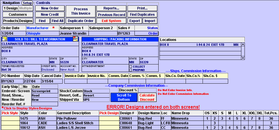Click the Attn/Department field
The image size is (279, 130).
(x=105, y=68)
